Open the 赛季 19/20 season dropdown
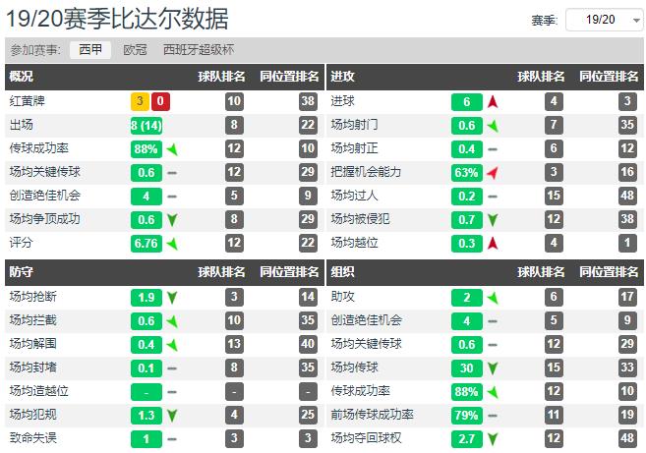646x453 pixels. click(606, 19)
